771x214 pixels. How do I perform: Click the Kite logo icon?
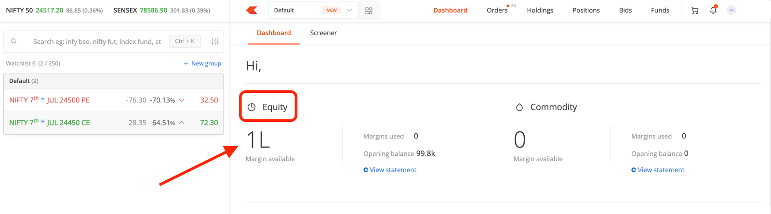[x=252, y=10]
